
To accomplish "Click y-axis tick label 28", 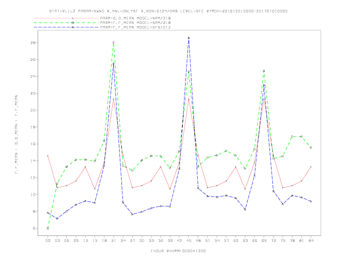I will click(33, 43).
